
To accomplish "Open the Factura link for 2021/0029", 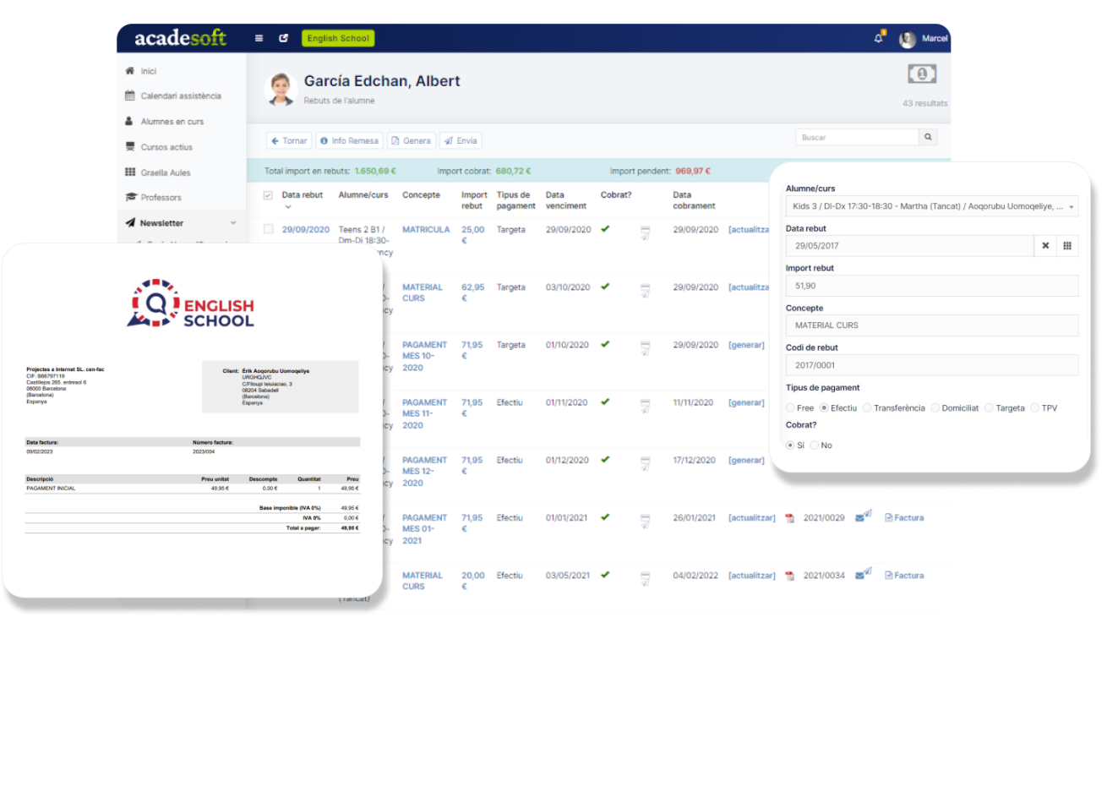I will pyautogui.click(x=904, y=518).
